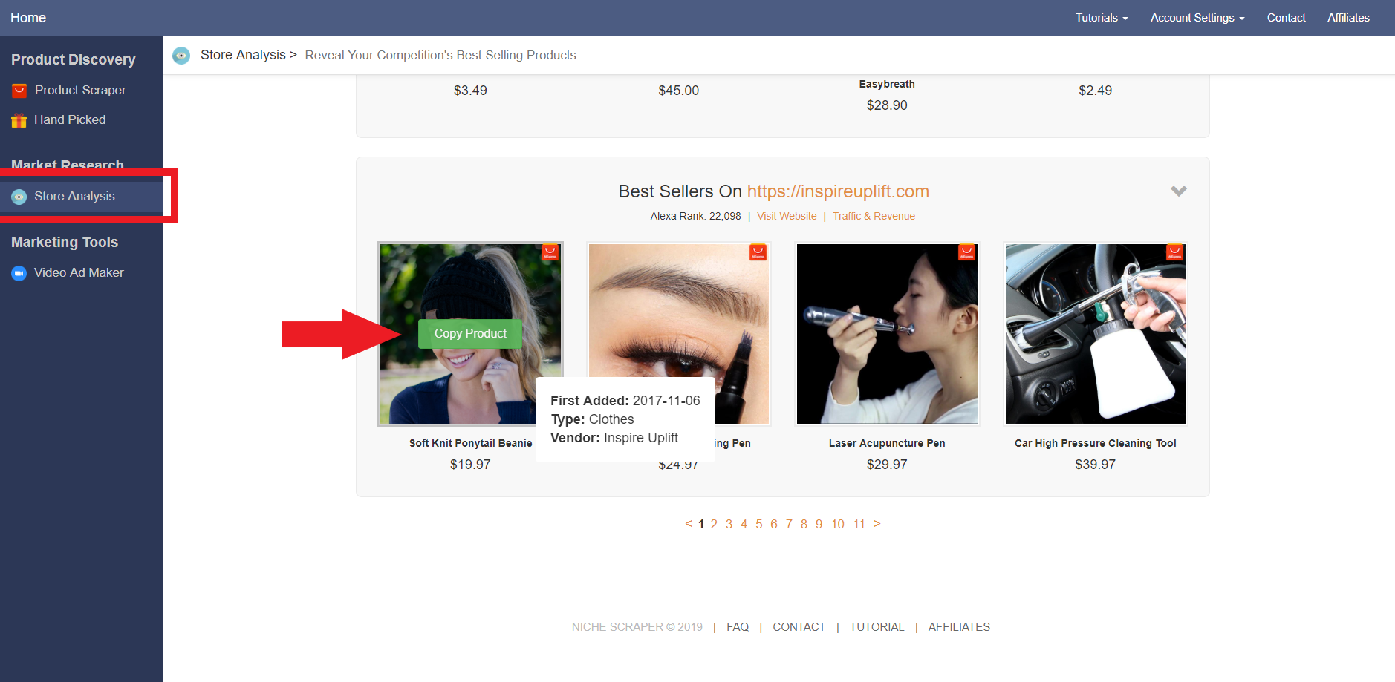Image resolution: width=1395 pixels, height=682 pixels.
Task: Open Video Ad Maker in sidebar
Action: click(79, 272)
